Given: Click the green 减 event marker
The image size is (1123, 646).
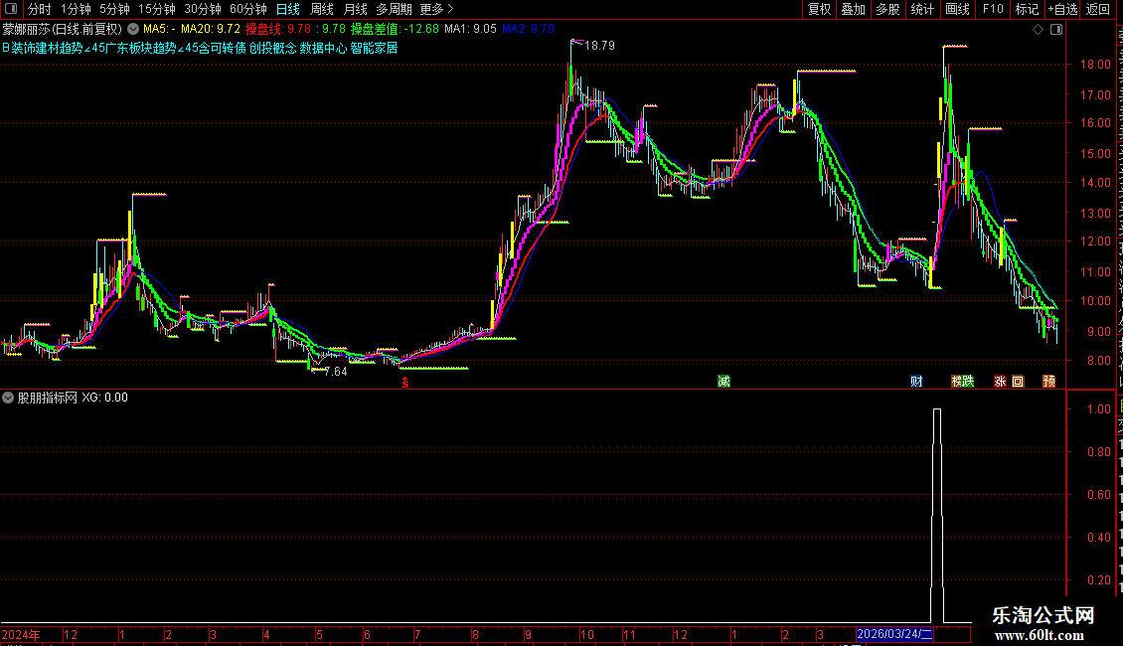Looking at the screenshot, I should pyautogui.click(x=724, y=381).
